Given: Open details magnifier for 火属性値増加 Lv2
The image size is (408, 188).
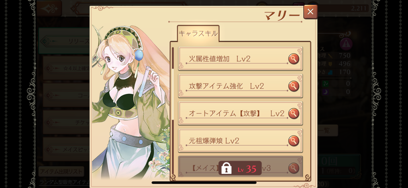Looking at the screenshot, I should pyautogui.click(x=294, y=59).
